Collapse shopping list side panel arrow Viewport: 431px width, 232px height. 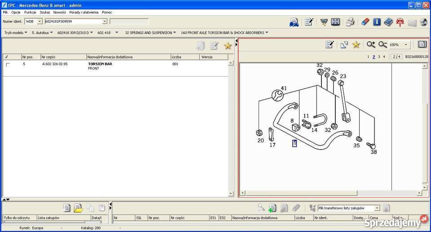point(110,204)
